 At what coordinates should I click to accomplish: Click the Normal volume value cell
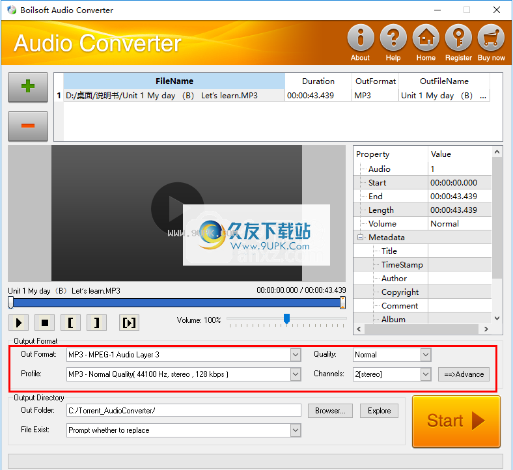click(x=460, y=224)
